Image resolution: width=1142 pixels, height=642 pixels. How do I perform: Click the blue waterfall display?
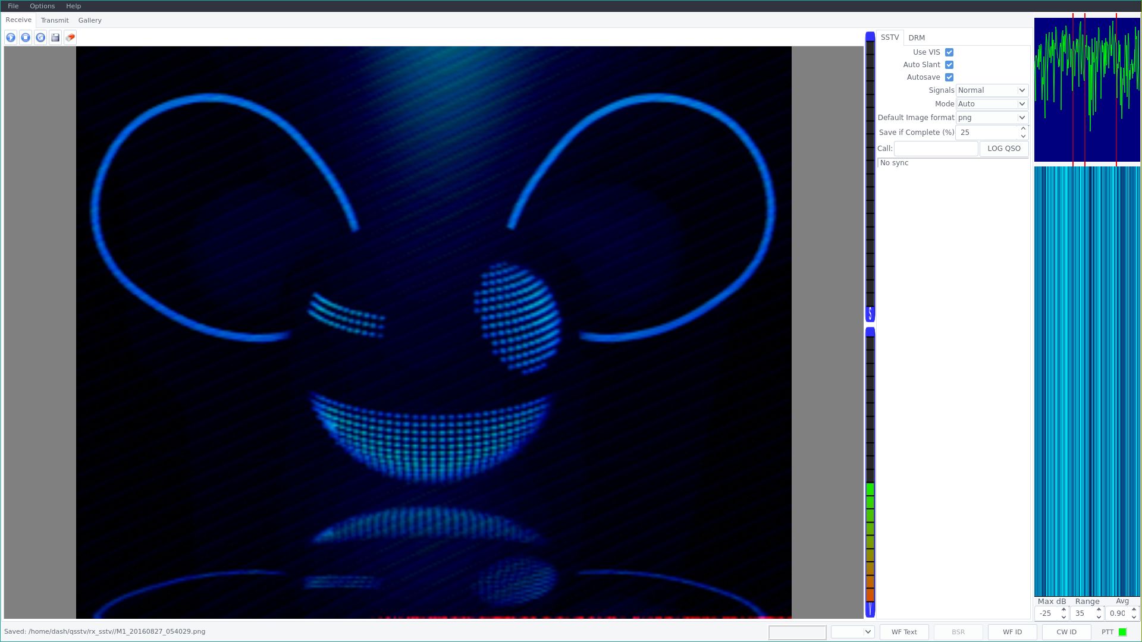[1087, 381]
